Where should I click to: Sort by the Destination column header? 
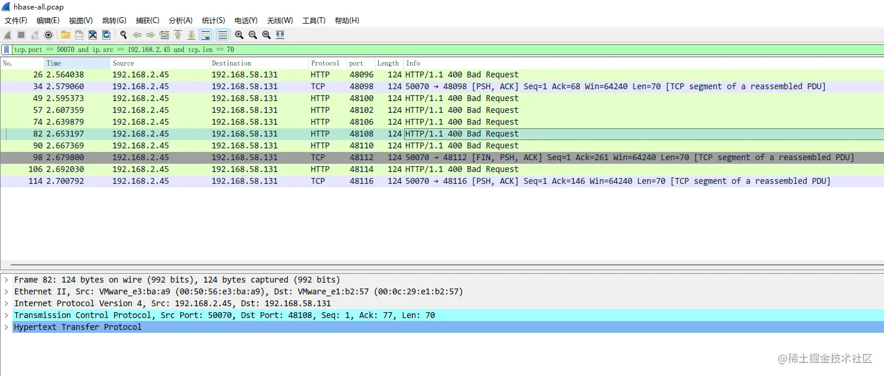tap(259, 63)
